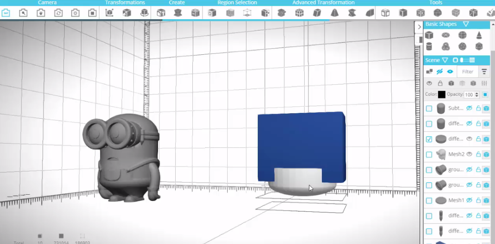Open the sliders settings icon in Scene panel

click(484, 84)
